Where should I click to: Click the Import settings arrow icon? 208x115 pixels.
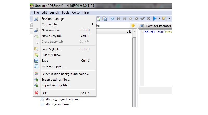pyautogui.click(x=36, y=85)
